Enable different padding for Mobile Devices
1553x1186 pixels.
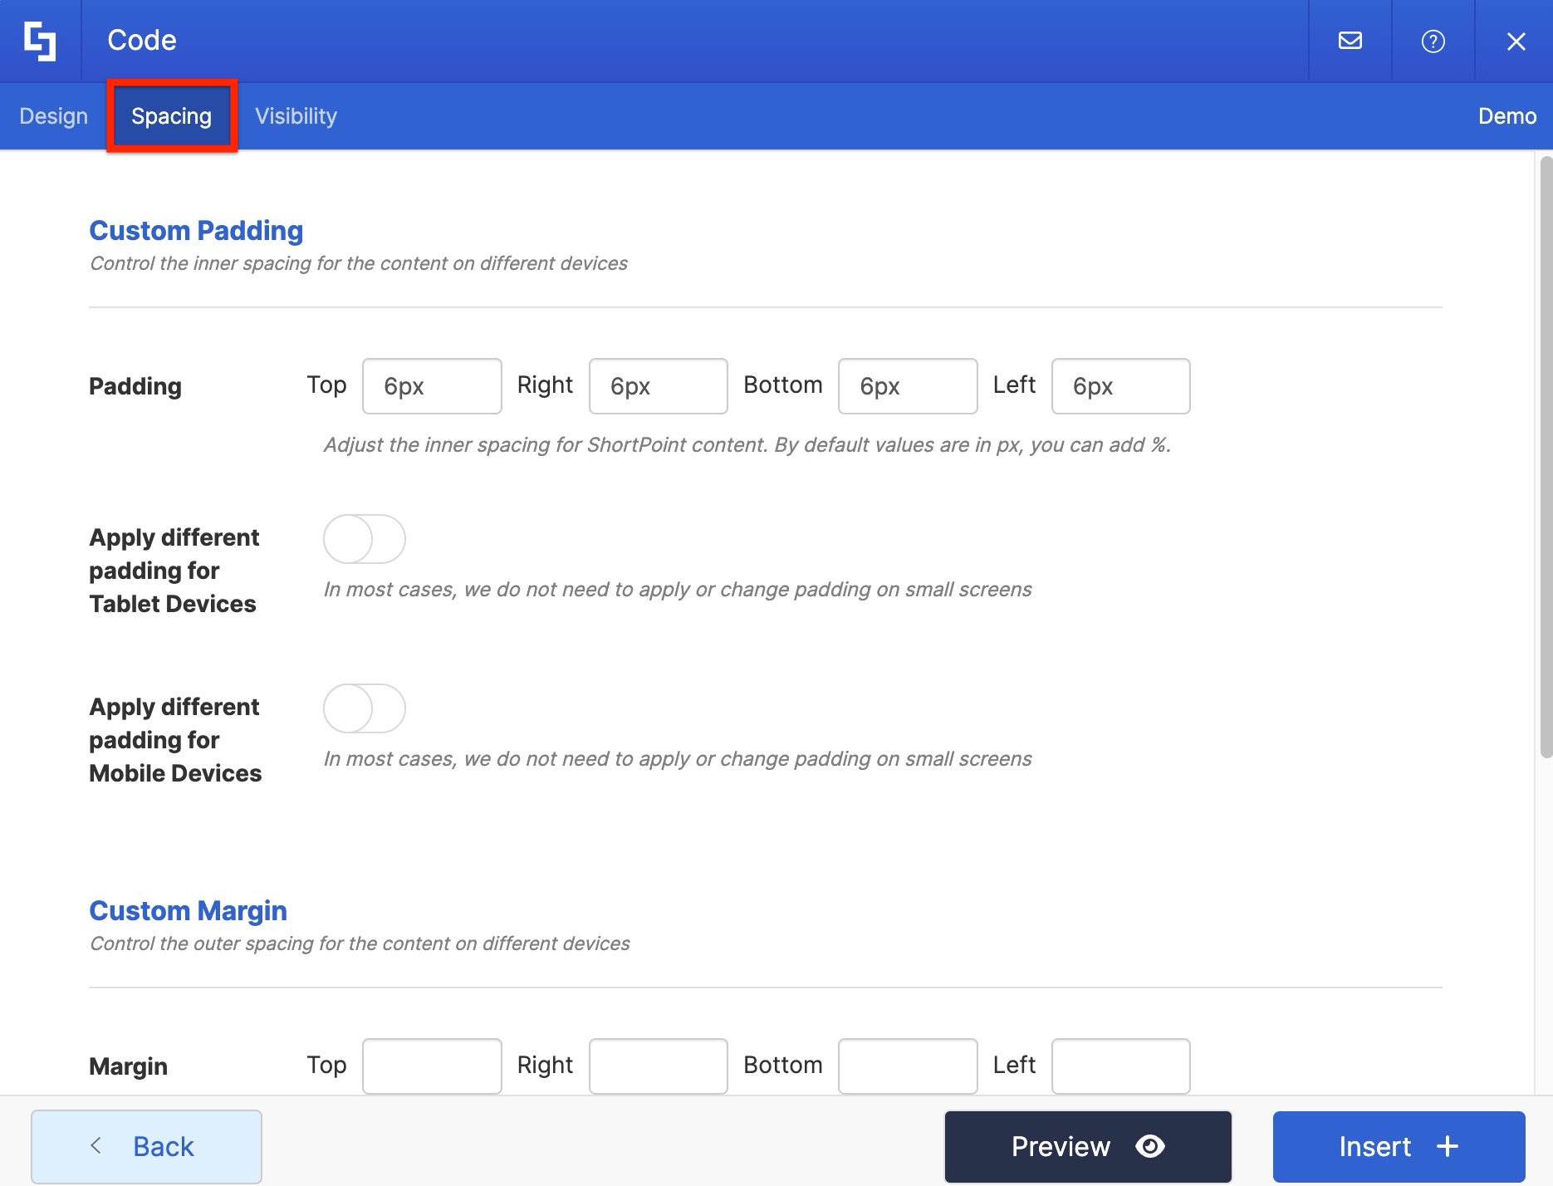coord(365,708)
